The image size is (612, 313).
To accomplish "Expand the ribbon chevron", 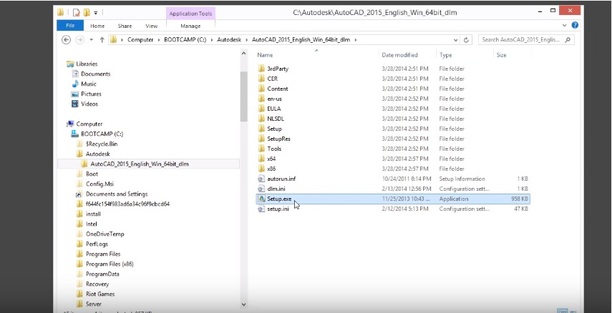I will (x=564, y=25).
